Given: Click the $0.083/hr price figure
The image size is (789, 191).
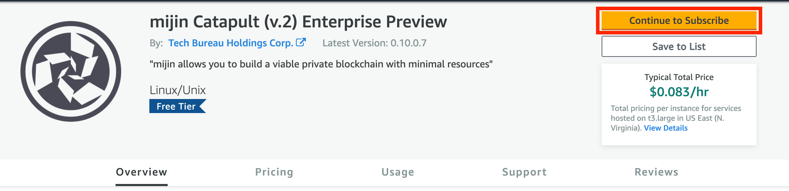Looking at the screenshot, I should tap(679, 92).
